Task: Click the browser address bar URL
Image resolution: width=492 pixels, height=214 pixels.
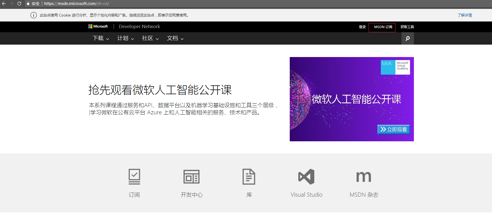Action: point(77,4)
